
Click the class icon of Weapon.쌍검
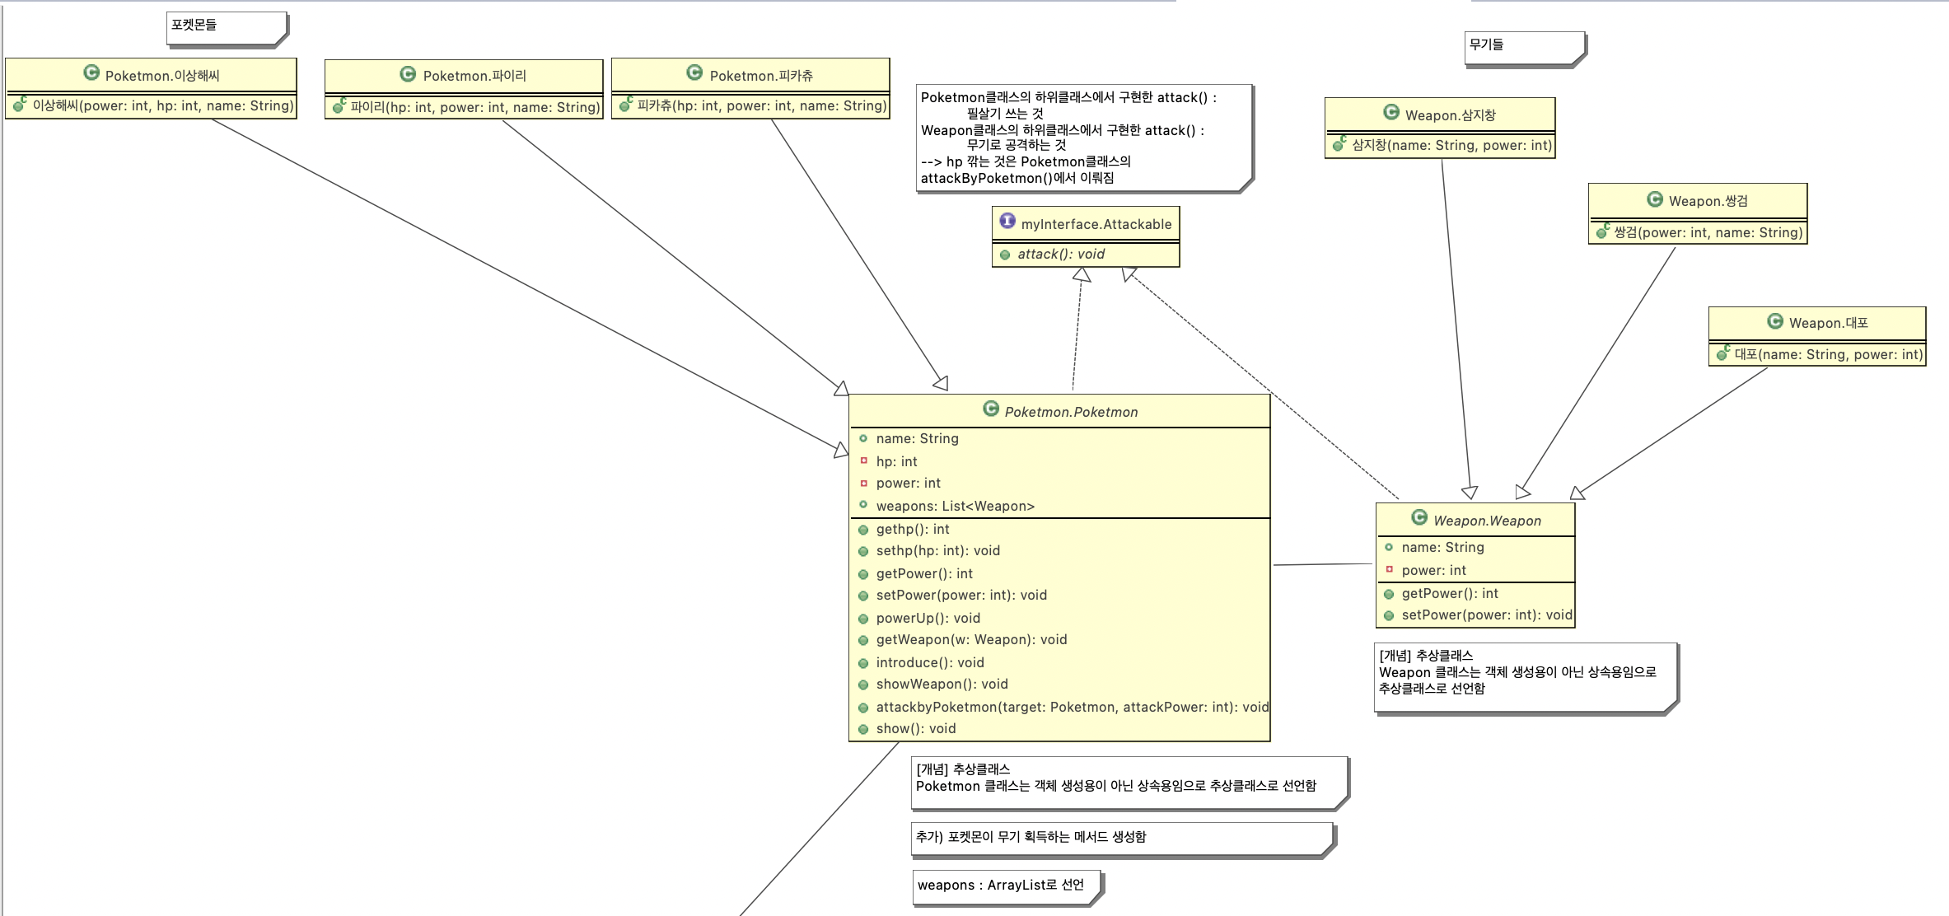(x=1654, y=199)
